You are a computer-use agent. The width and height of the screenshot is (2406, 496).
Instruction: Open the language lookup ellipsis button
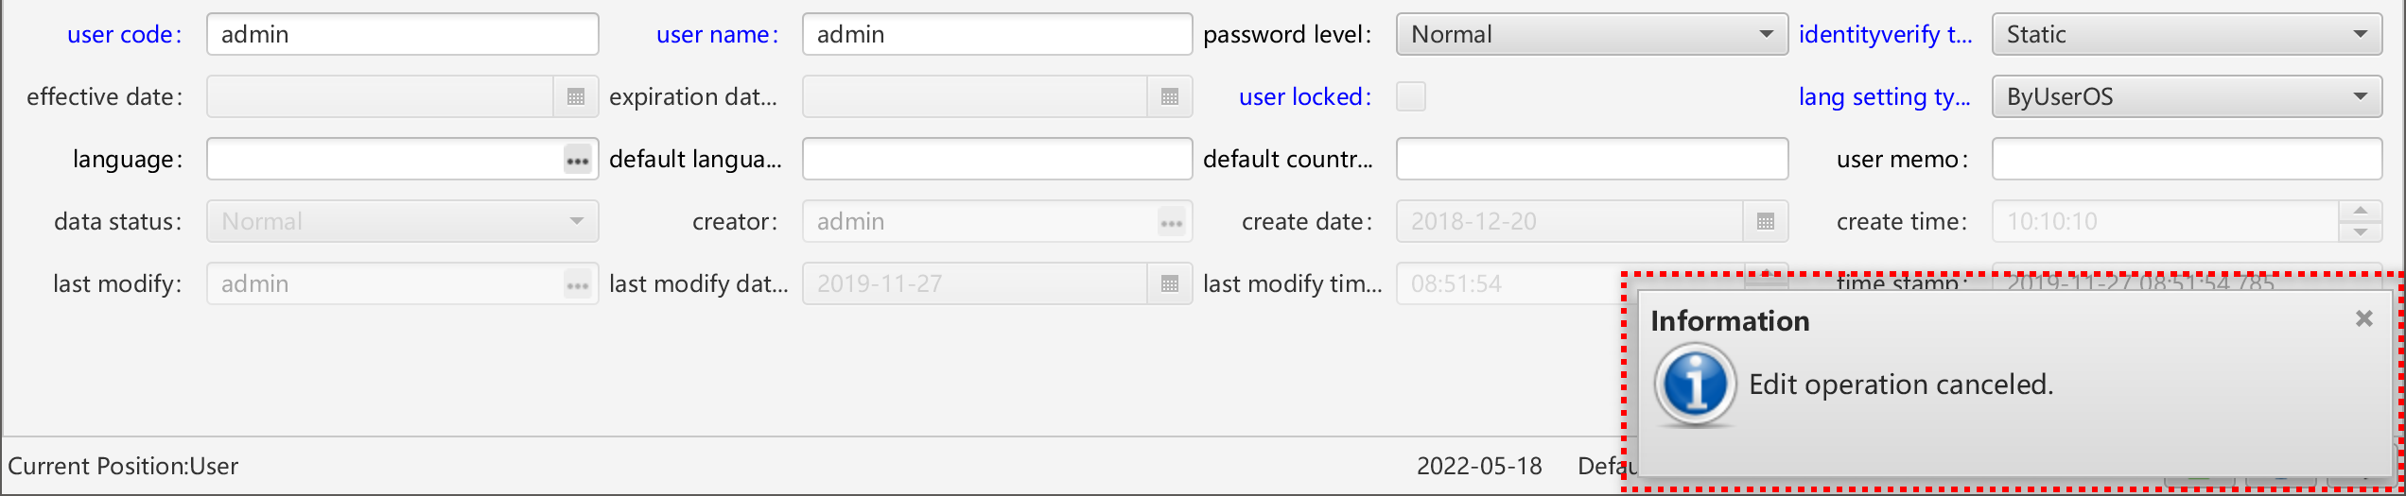click(x=578, y=160)
